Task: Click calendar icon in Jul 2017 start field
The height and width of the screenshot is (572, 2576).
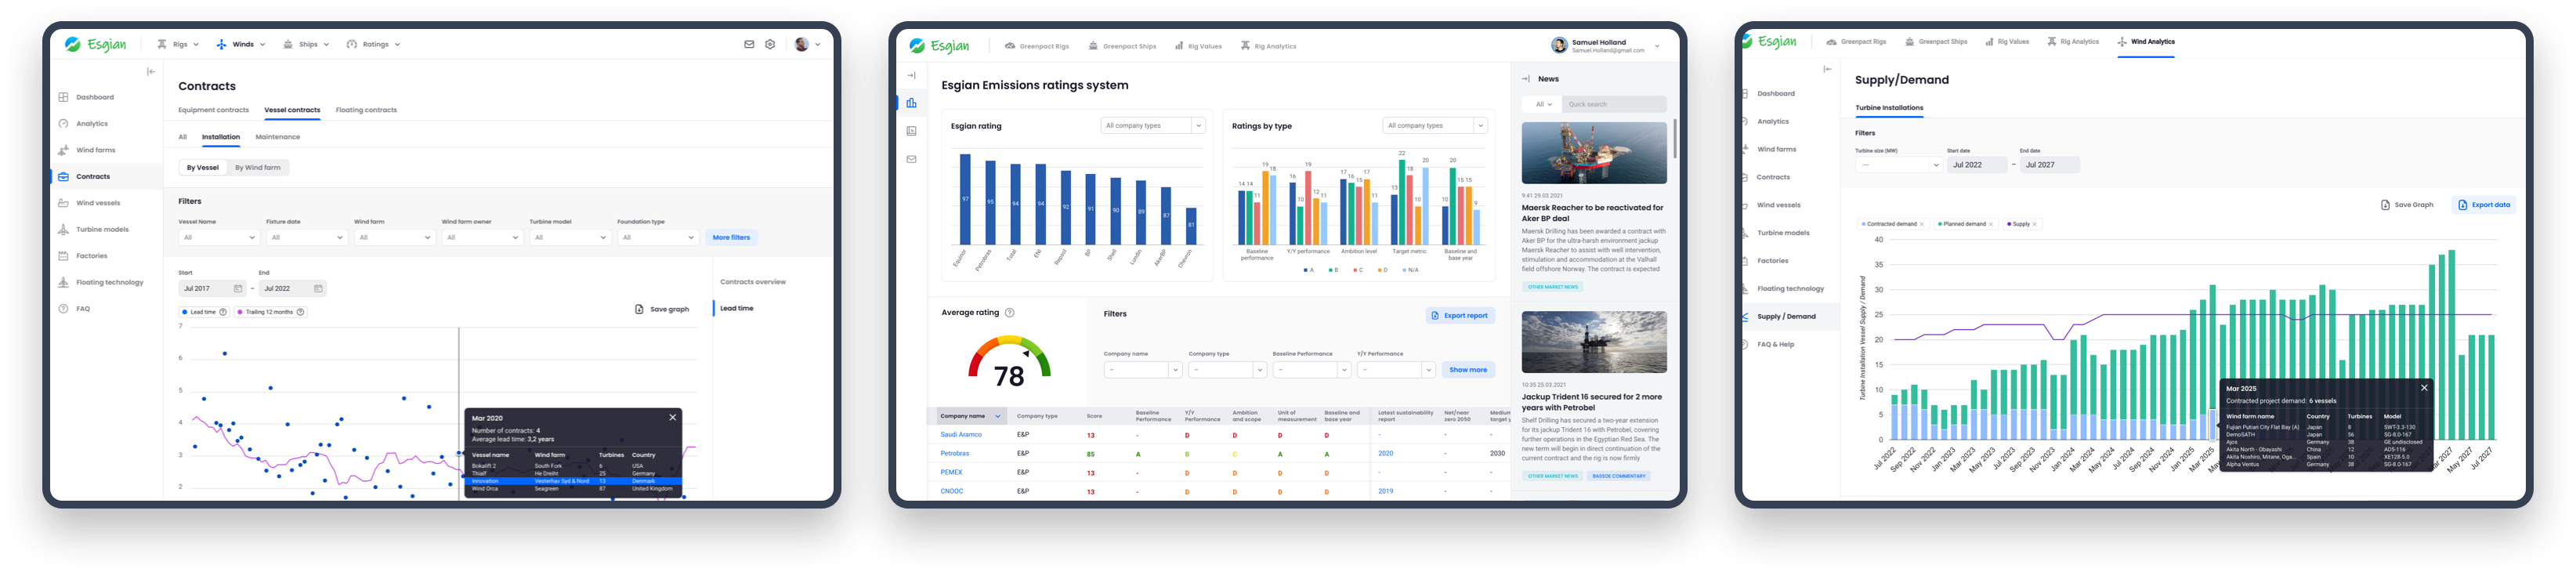Action: pos(238,289)
